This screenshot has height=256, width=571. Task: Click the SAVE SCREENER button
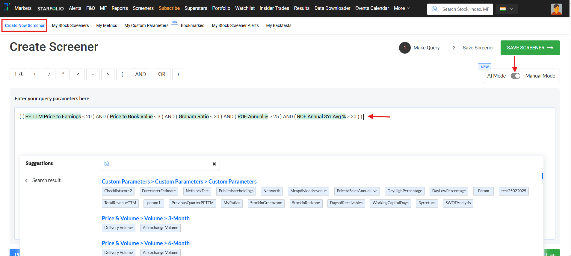click(x=530, y=48)
